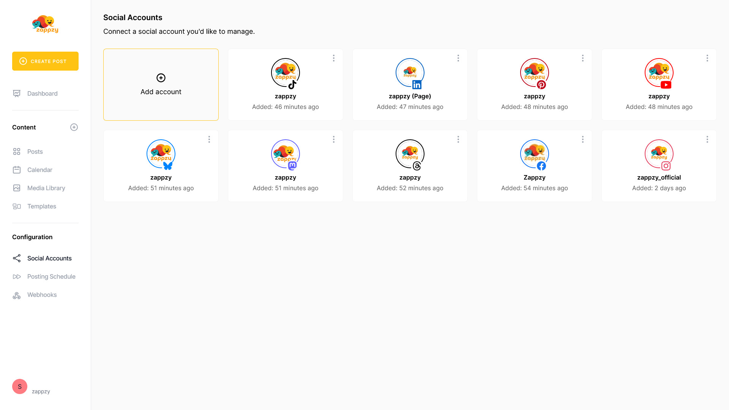Click the Bluesky account avatar
The image size is (729, 410).
161,154
